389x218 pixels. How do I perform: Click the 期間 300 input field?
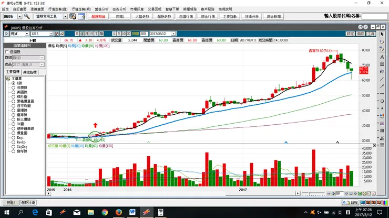144,34
